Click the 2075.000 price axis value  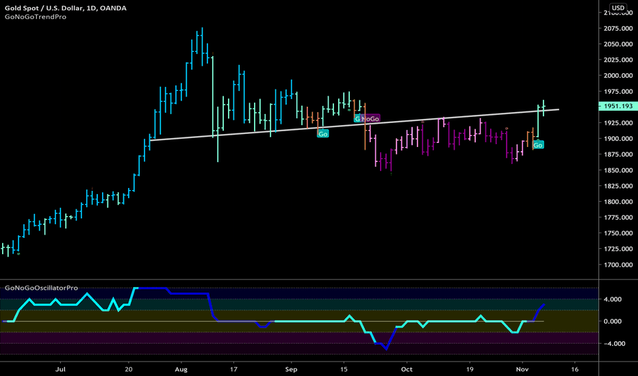[618, 29]
